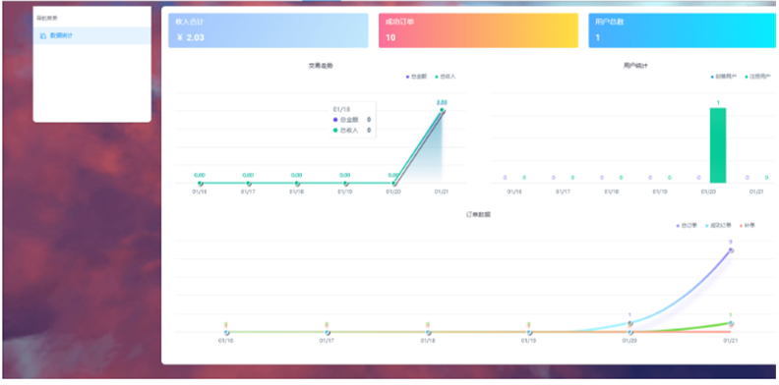Toggle the red legend entry in 订单数据 chart
The height and width of the screenshot is (385, 779).
pyautogui.click(x=748, y=225)
